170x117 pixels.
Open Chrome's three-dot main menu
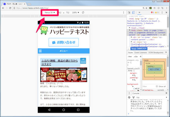click(167, 8)
